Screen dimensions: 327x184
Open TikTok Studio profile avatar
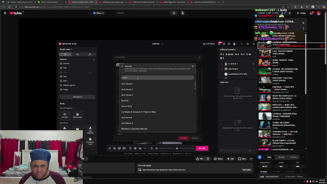point(234,44)
